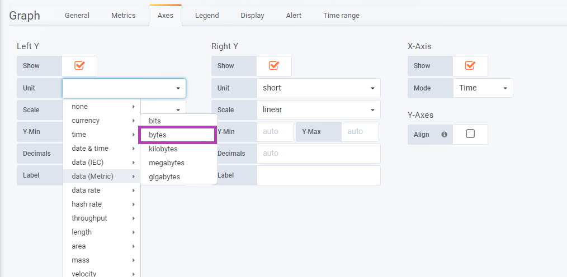Select bytes from the submenu
Screen dimensions: 567x277
[178, 135]
